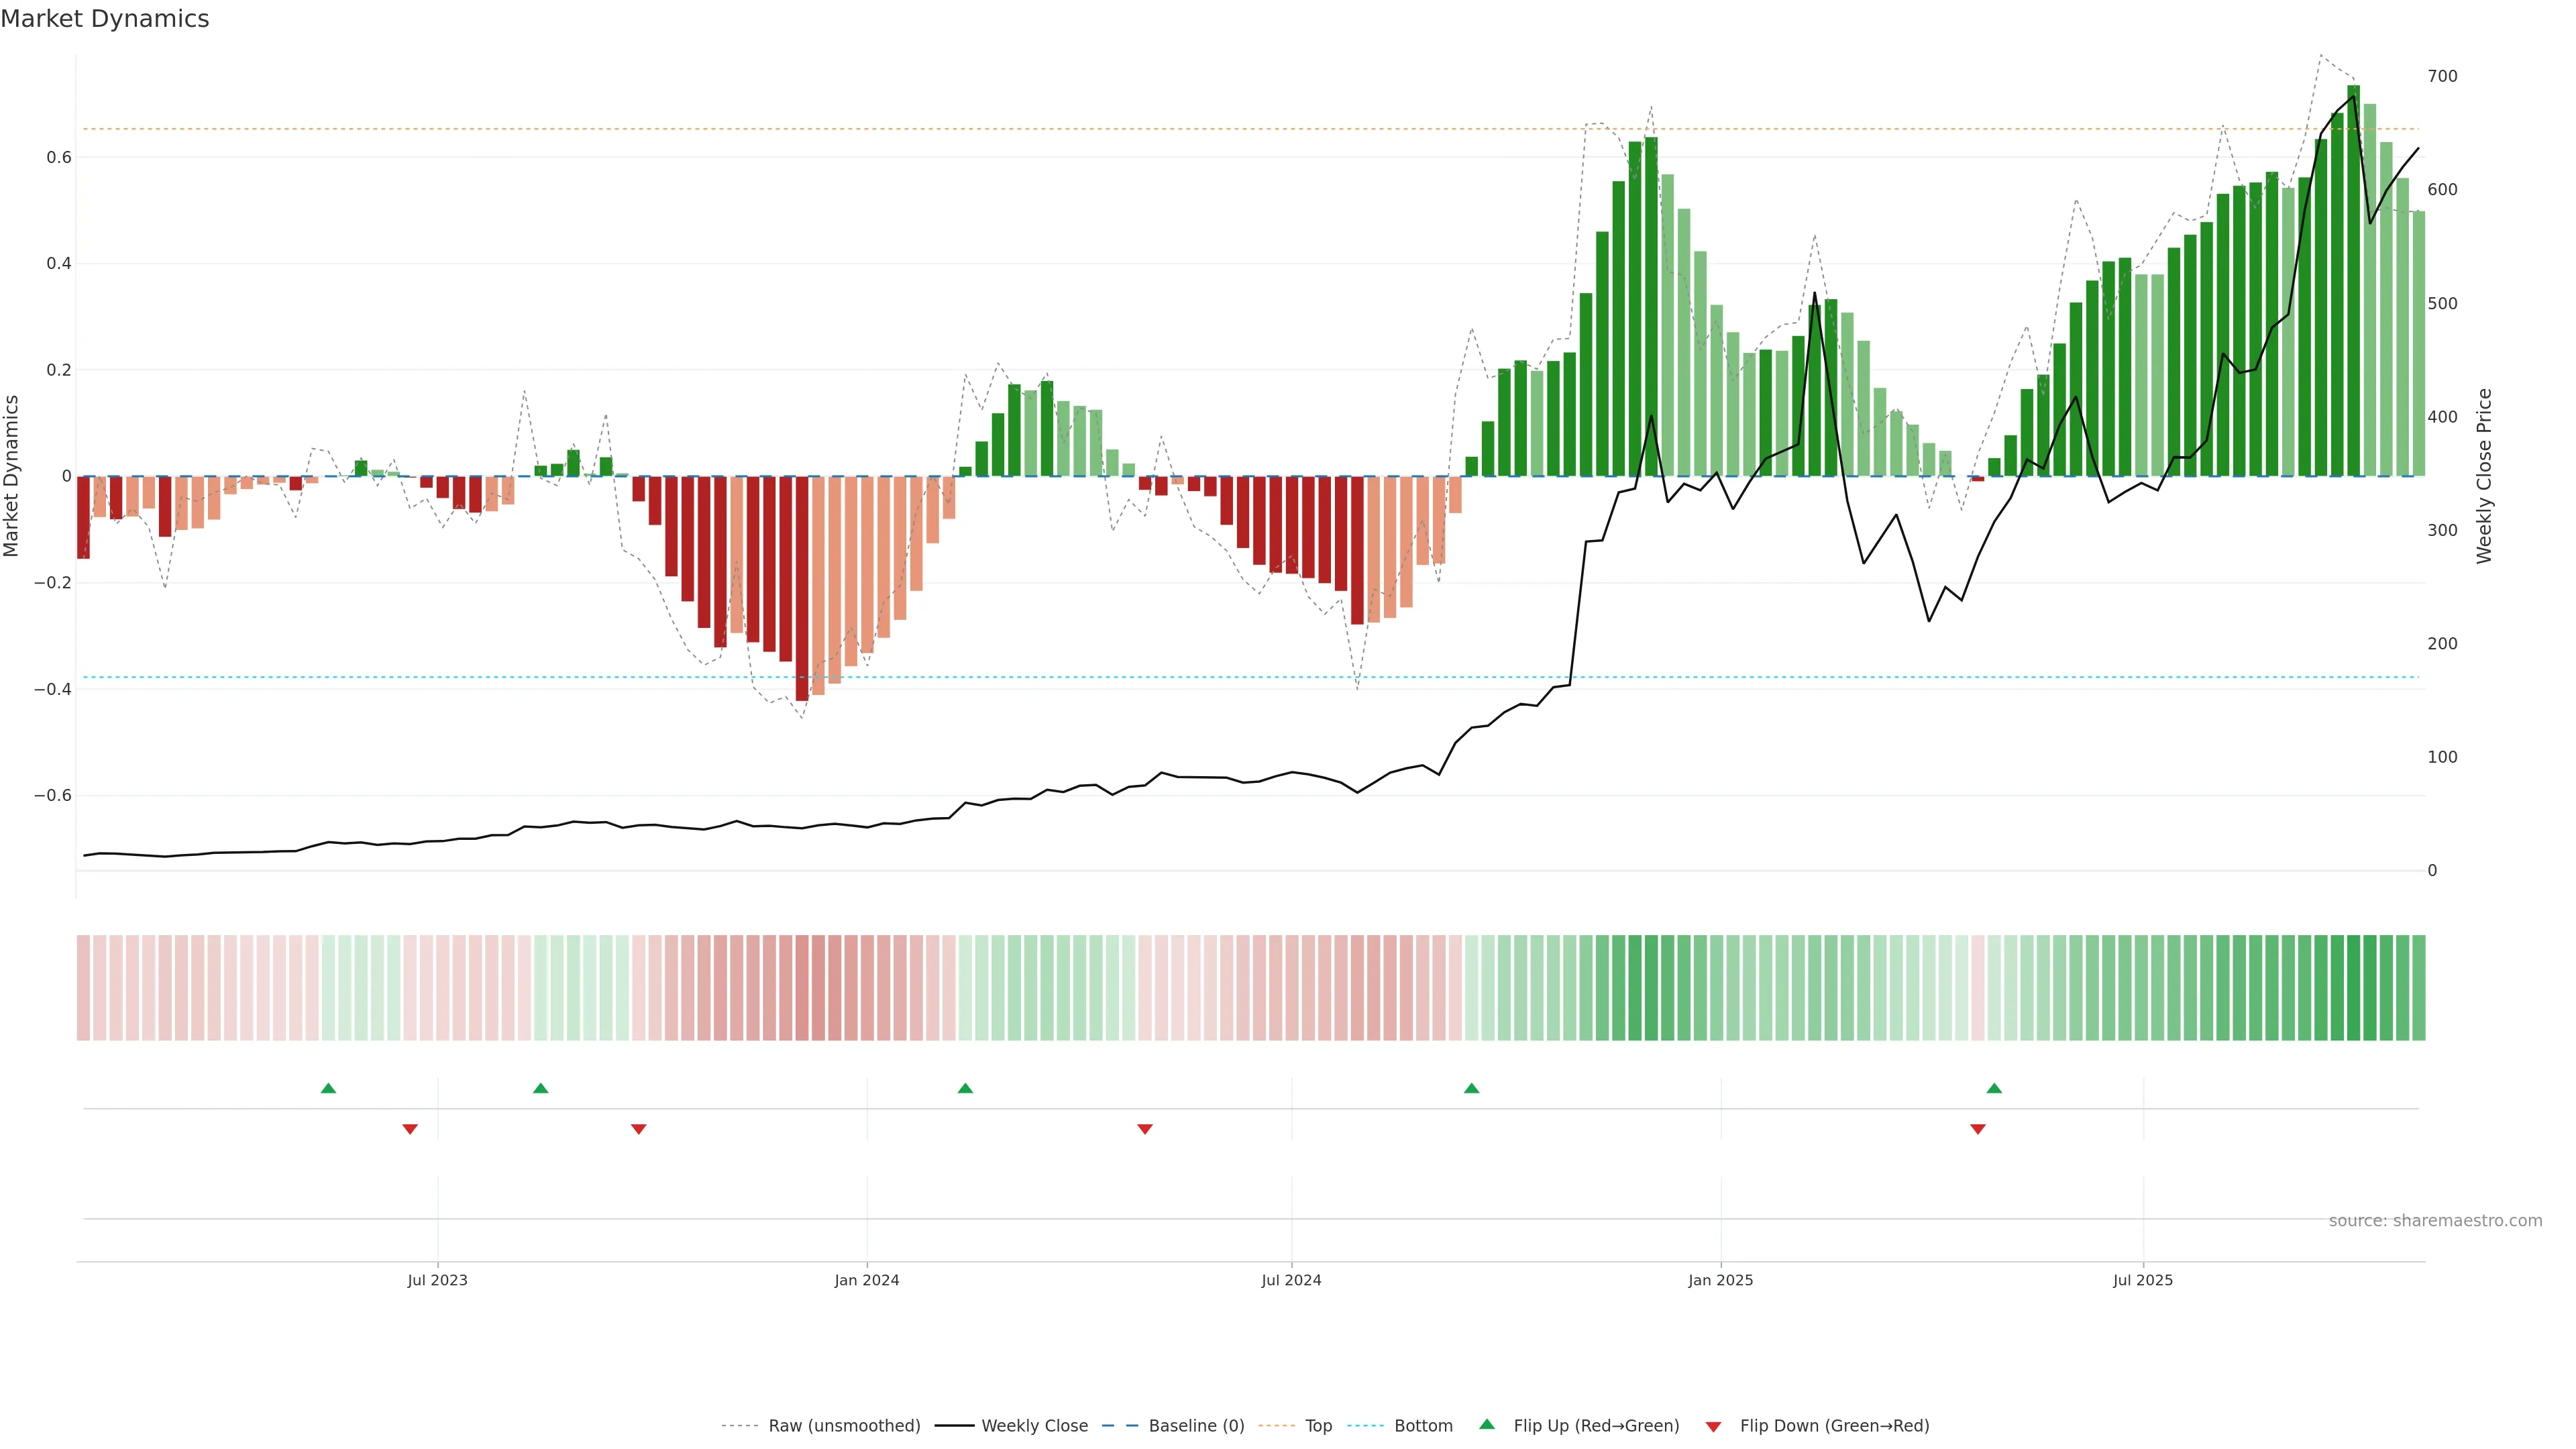Screen dimensions: 2576x1449
Task: Click the green flip-up marker near January 2024
Action: click(x=965, y=1088)
